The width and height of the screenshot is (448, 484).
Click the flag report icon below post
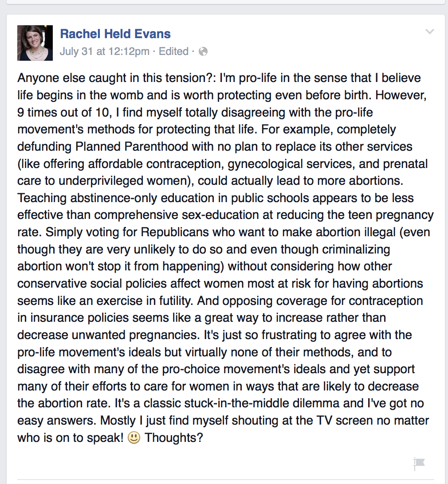click(419, 464)
